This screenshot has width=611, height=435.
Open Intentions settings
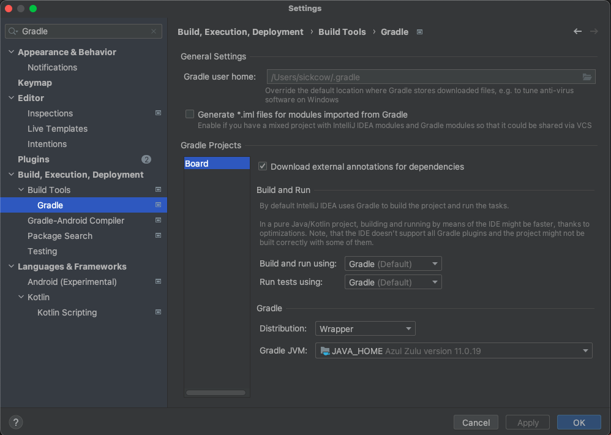(x=47, y=144)
